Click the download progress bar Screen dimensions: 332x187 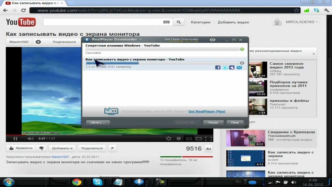click(162, 63)
